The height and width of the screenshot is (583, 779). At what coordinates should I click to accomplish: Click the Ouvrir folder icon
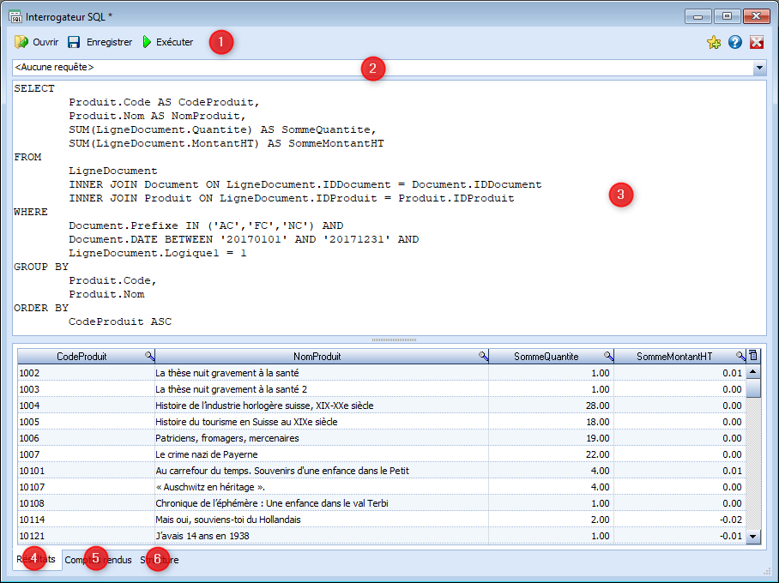coord(21,42)
